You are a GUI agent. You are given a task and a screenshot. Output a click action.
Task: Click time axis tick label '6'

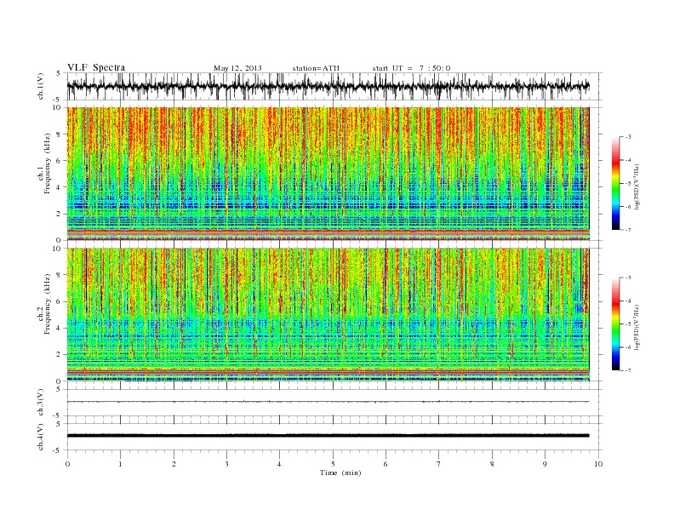tap(386, 464)
